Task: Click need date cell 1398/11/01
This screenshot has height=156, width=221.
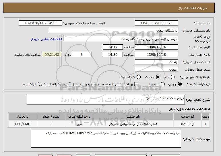Action: click(23, 124)
